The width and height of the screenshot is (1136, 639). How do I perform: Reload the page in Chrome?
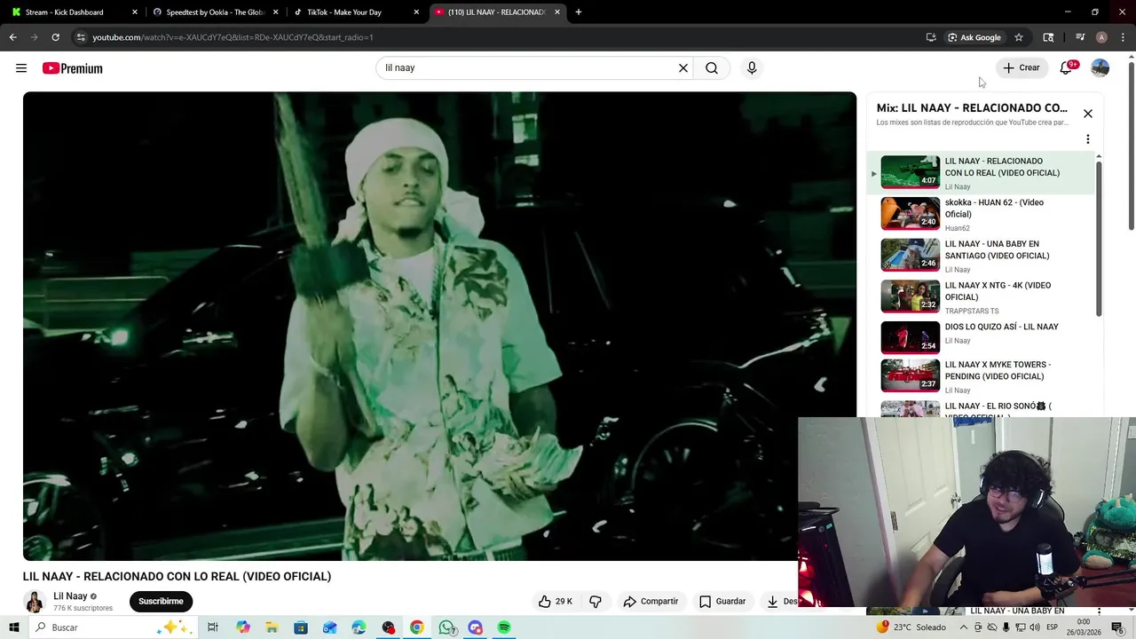[x=55, y=37]
